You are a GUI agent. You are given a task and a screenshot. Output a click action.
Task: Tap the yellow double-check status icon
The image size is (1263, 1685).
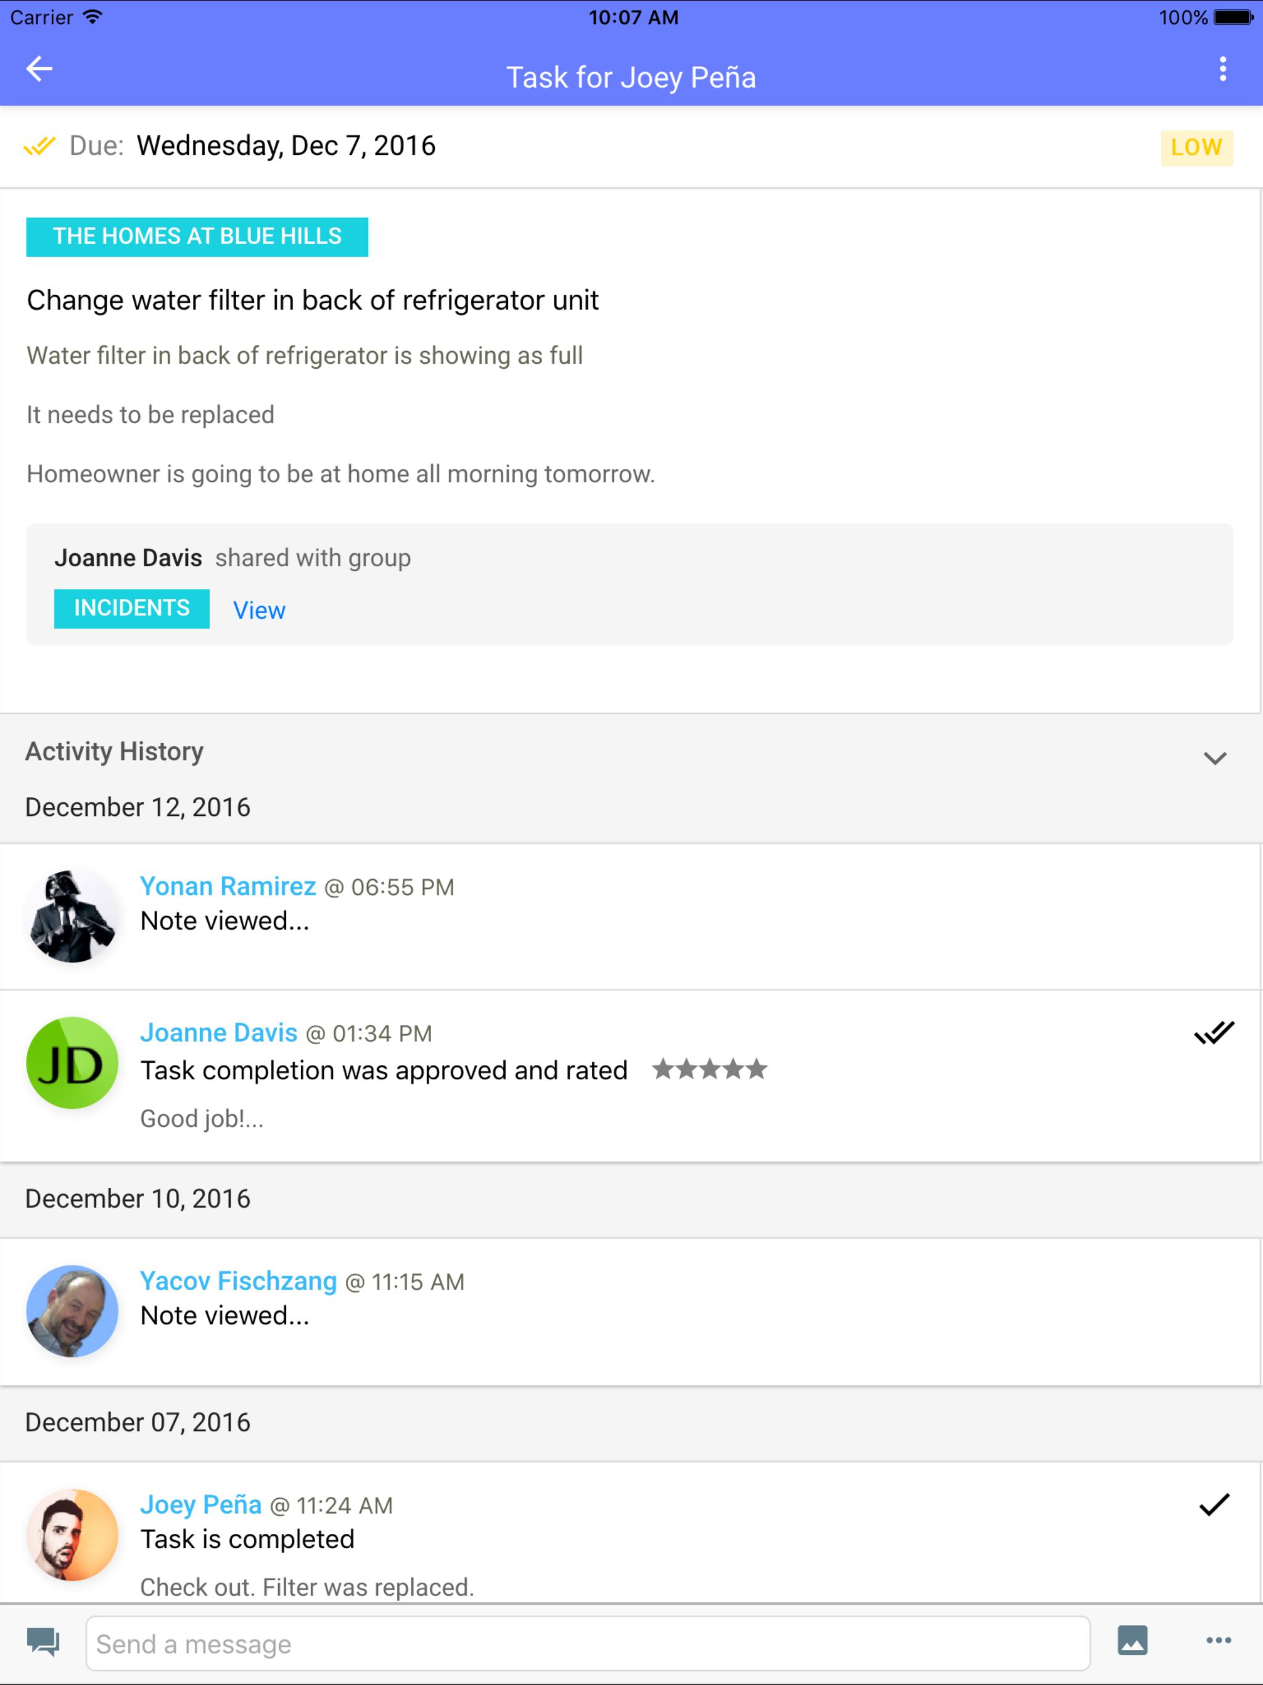click(x=39, y=146)
